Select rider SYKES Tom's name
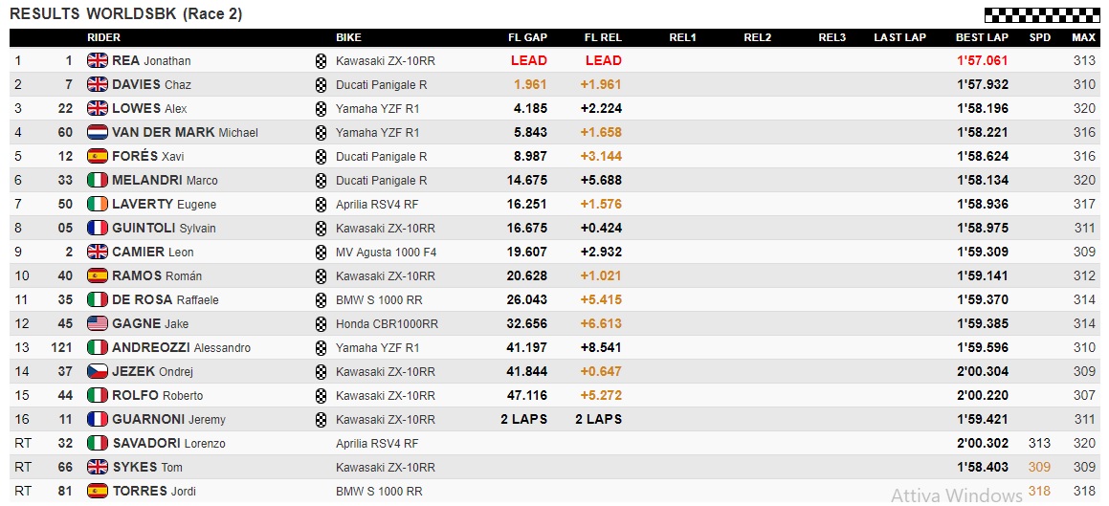Image resolution: width=1109 pixels, height=506 pixels. 146,467
